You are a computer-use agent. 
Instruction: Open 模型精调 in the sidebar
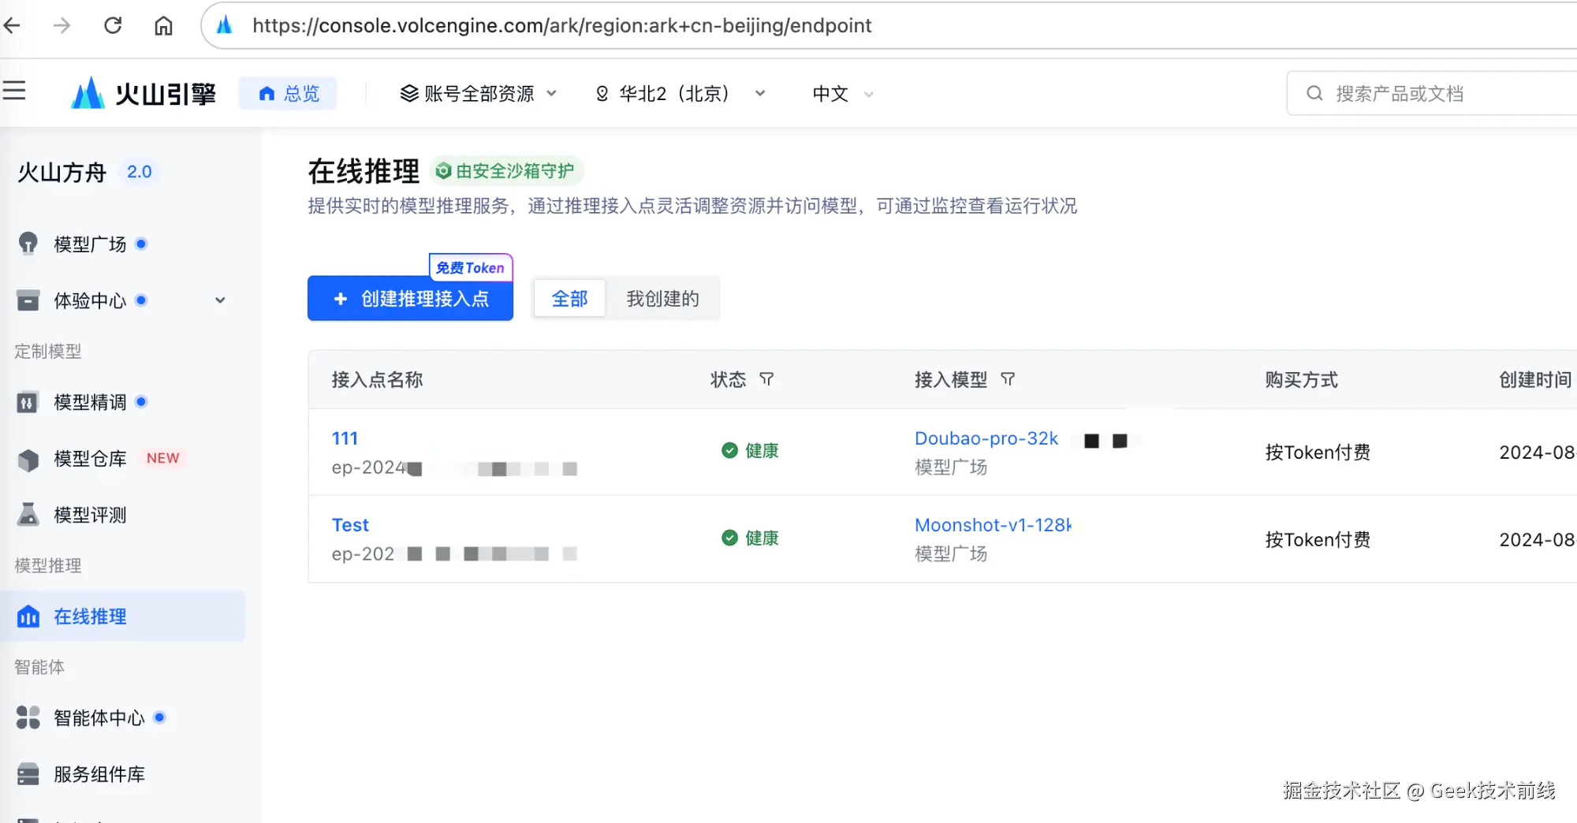90,402
